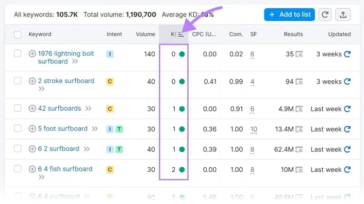Open SERP view icon next to 10M results
364x204 pixels.
(x=299, y=170)
